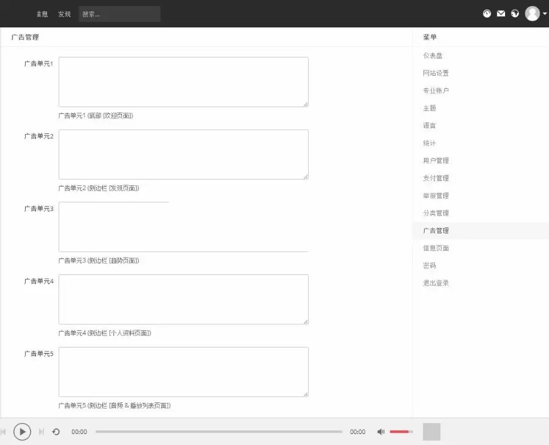The image size is (549, 445).
Task: Click the round dashboard icon in the top bar
Action: pos(487,13)
